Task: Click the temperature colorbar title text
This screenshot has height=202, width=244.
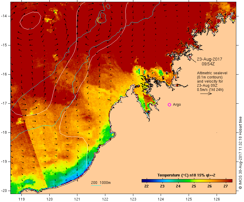Action: tap(186, 175)
